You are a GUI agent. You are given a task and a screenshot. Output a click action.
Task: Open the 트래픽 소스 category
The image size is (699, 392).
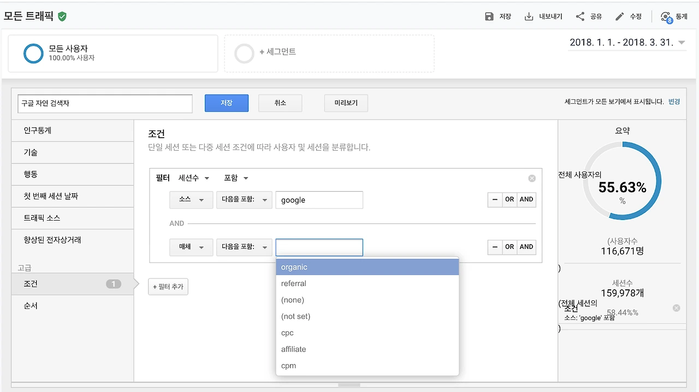(72, 218)
